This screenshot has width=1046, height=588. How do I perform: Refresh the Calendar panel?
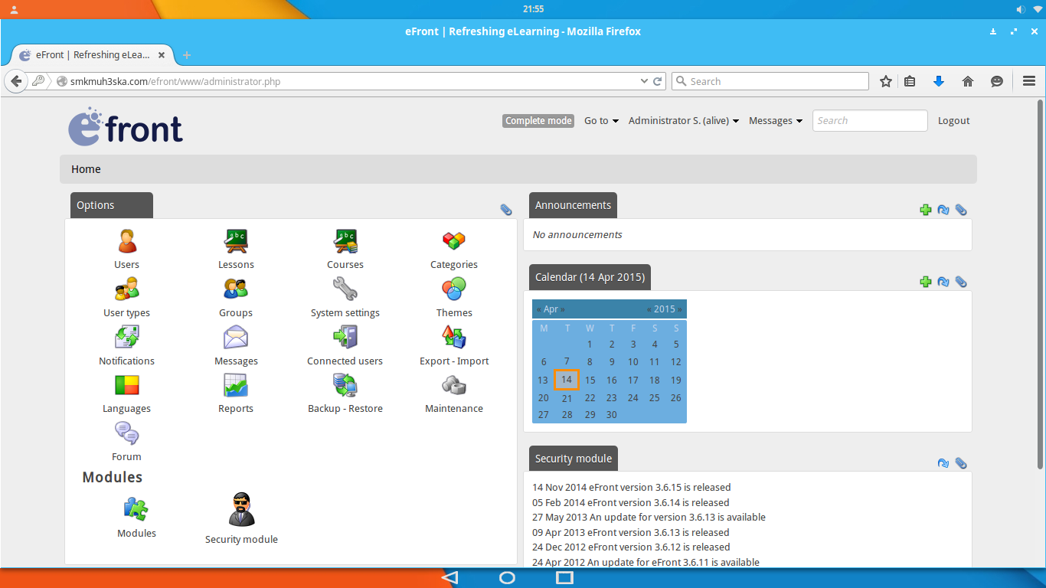(943, 282)
